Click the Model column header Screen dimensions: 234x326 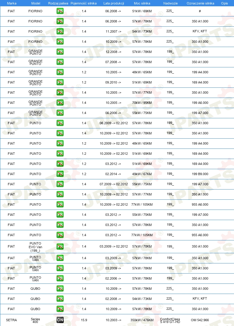pyautogui.click(x=36, y=3)
